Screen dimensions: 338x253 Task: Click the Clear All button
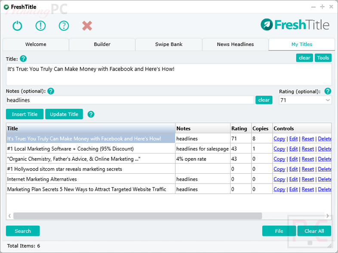314,231
